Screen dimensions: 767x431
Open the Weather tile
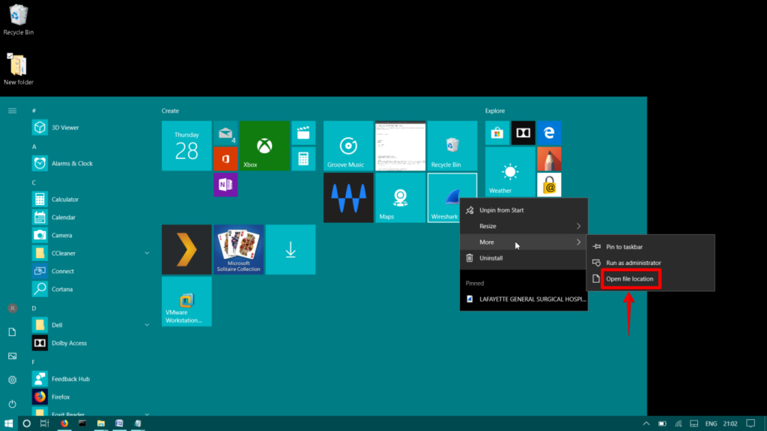click(x=509, y=171)
